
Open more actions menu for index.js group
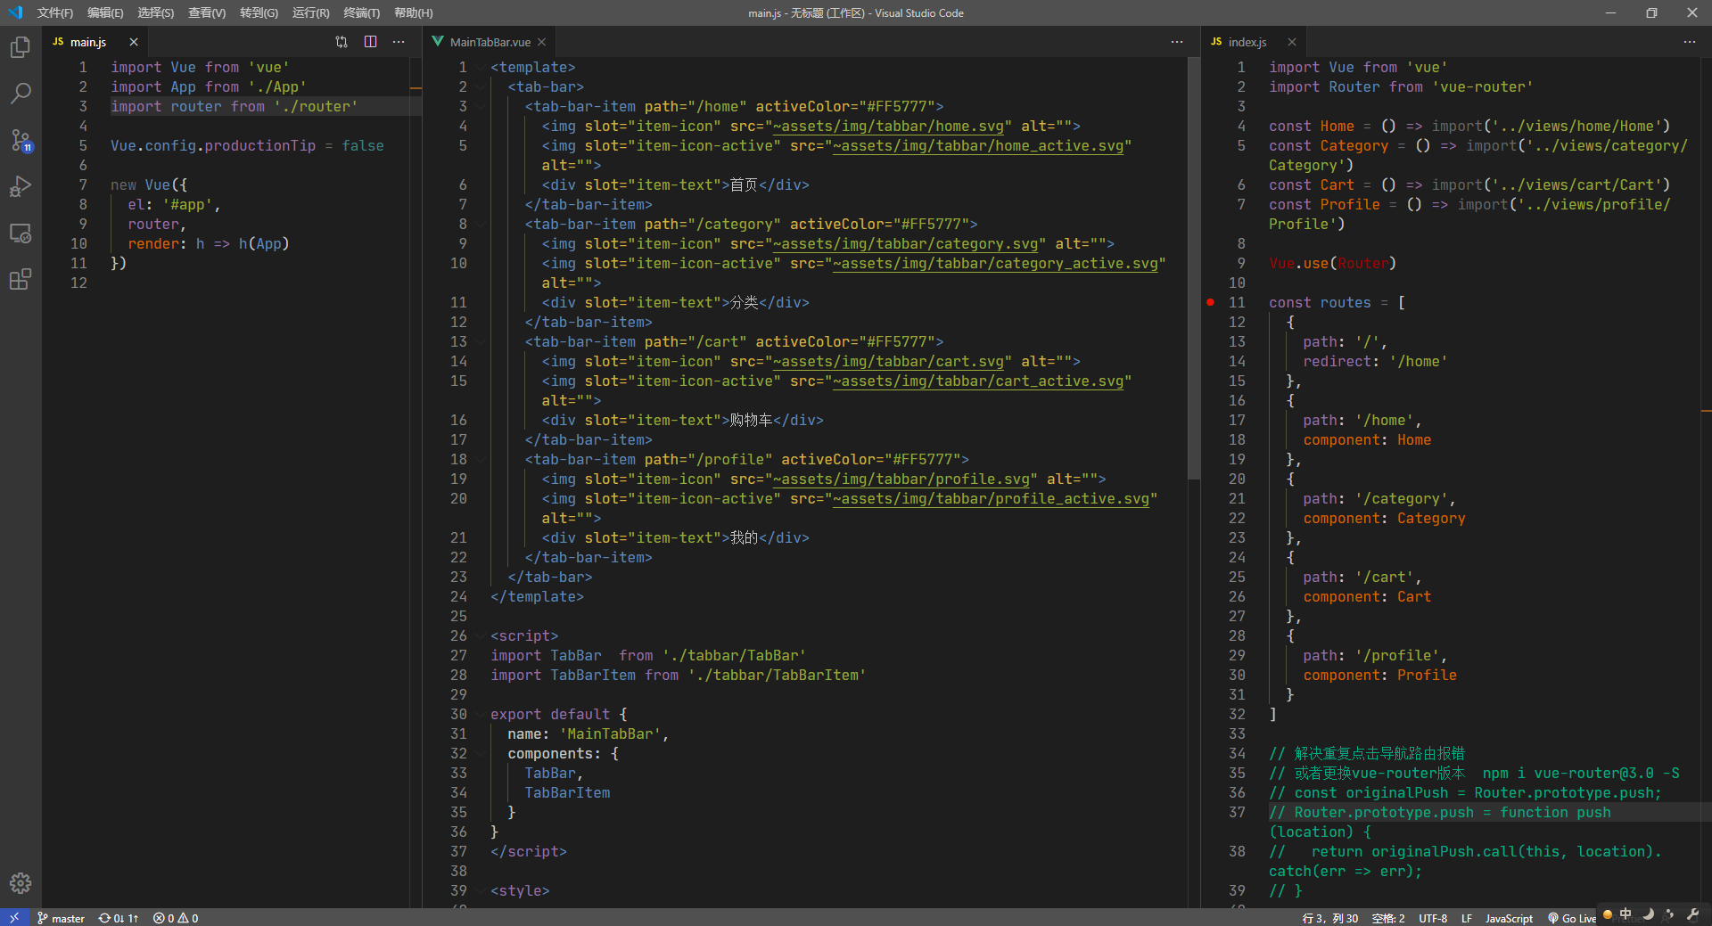pyautogui.click(x=1690, y=42)
